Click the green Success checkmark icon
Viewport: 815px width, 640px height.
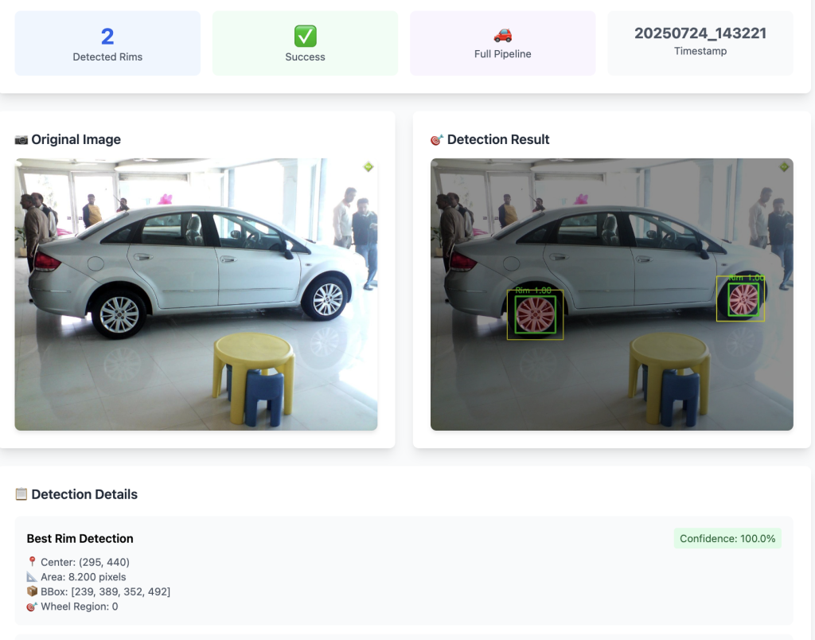[305, 36]
